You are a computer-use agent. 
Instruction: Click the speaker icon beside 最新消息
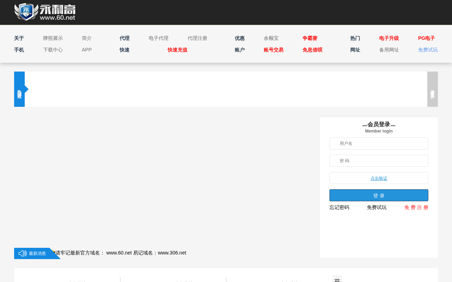[23, 253]
